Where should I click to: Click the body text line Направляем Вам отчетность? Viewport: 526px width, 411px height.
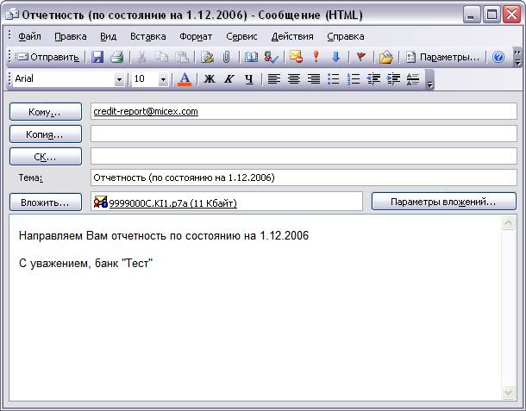[164, 236]
